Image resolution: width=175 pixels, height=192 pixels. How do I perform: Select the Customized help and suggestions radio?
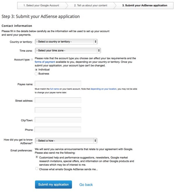tap(36, 157)
